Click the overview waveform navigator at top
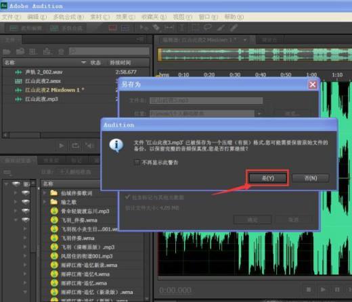Image resolution: width=352 pixels, height=302 pixels. 255,55
